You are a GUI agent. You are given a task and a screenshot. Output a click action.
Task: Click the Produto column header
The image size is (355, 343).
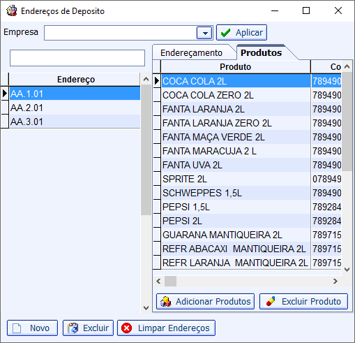pos(236,67)
